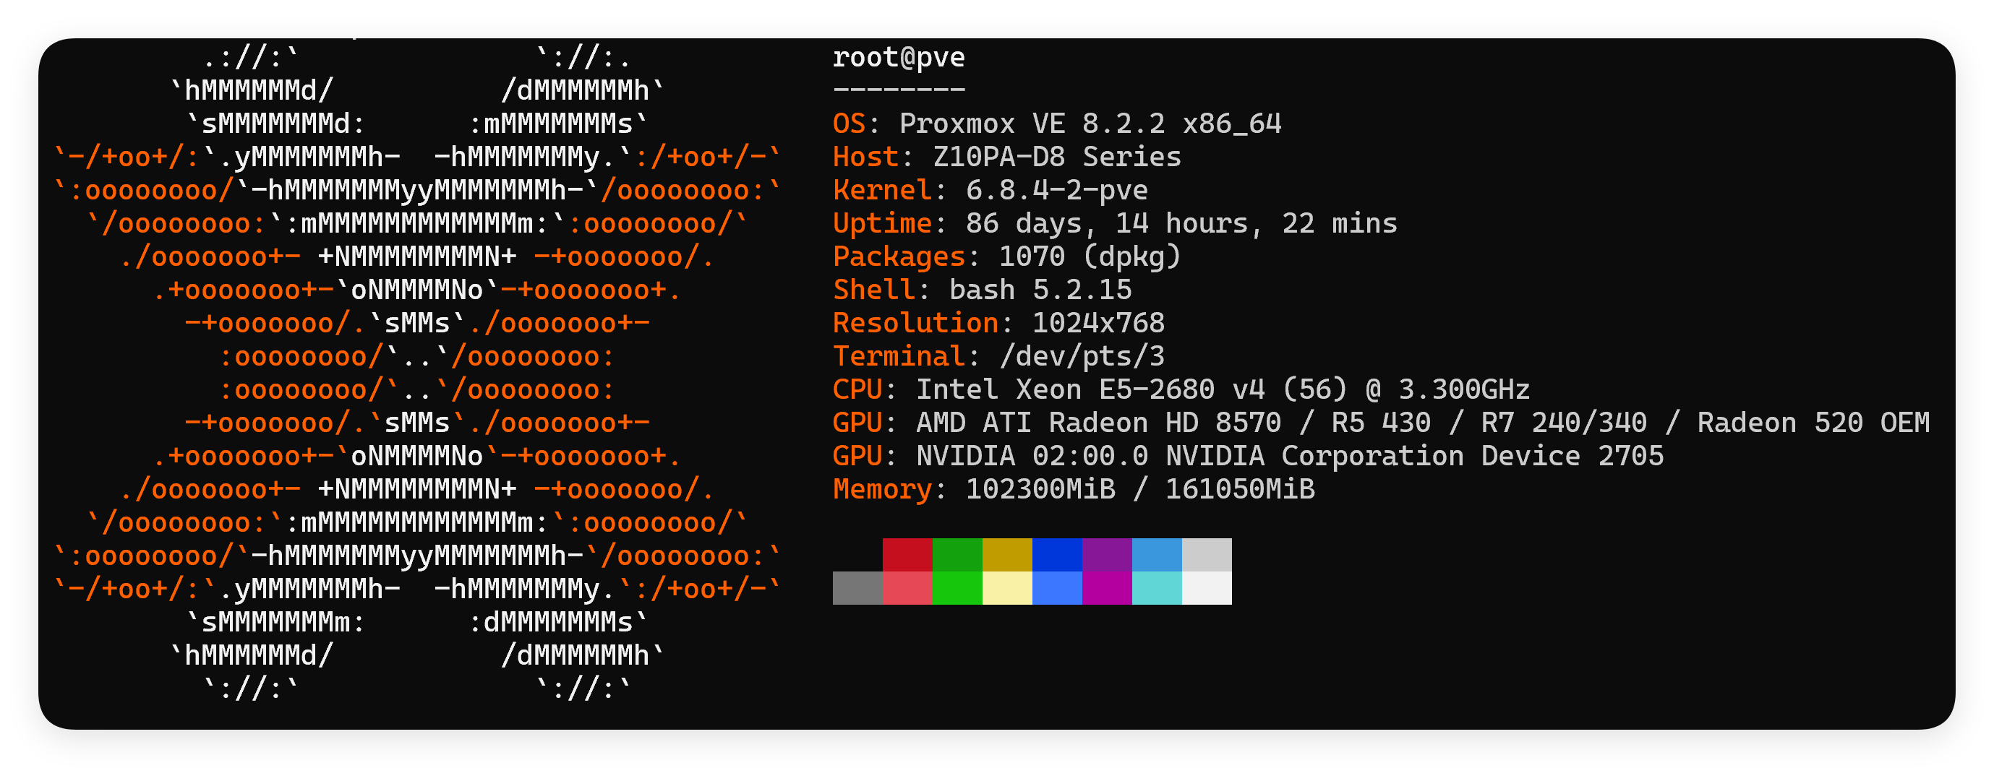
Task: Click the root@pve hostname text
Action: [898, 57]
